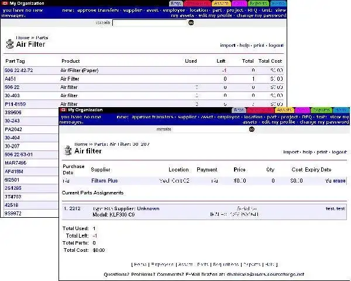Open the Assets tab in the back window
This screenshot has width=351, height=281.
[221, 4]
